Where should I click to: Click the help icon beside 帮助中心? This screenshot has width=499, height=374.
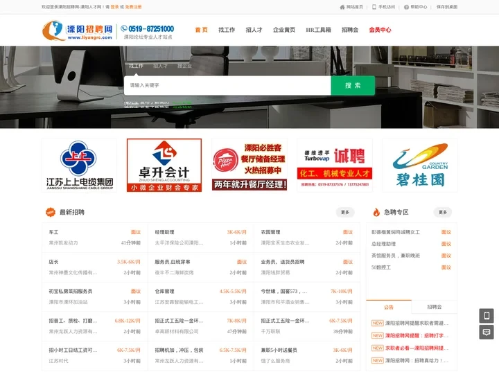click(x=406, y=7)
